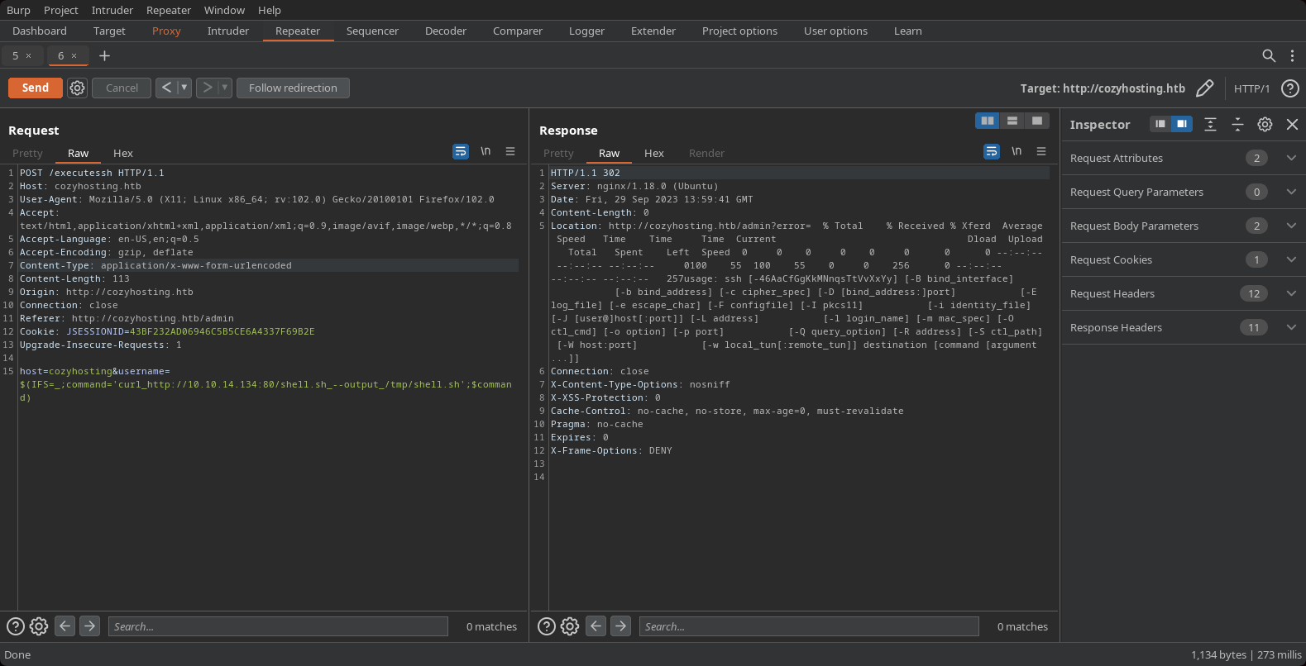This screenshot has width=1306, height=666.
Task: Open Repeater send settings gear
Action: [x=77, y=88]
